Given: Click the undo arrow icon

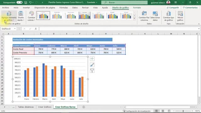Looking at the screenshot, I should (30, 3).
